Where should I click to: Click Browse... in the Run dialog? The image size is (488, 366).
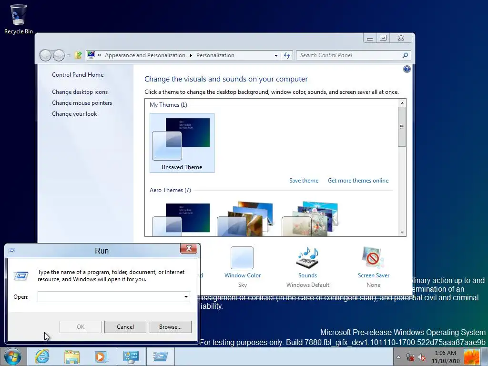point(170,327)
